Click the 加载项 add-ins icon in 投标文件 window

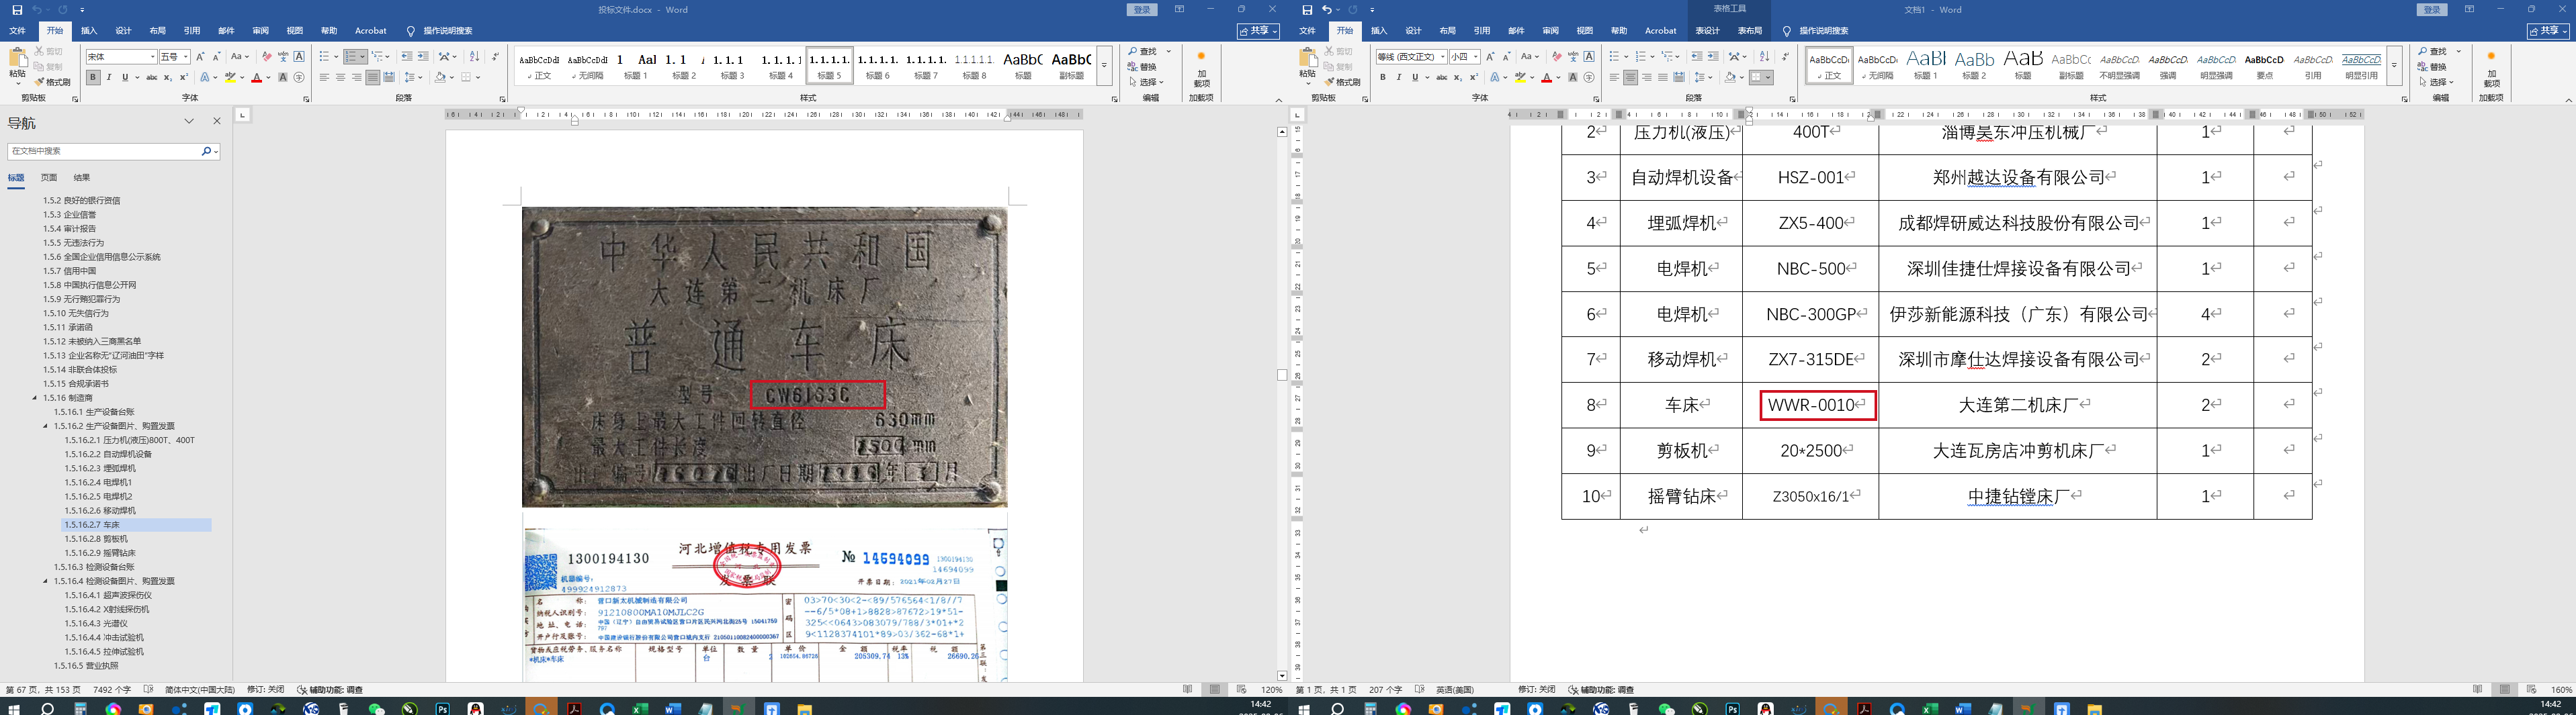(1202, 69)
